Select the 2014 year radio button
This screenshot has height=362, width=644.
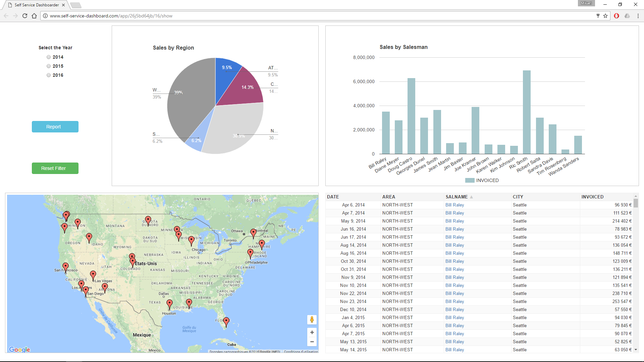(49, 57)
